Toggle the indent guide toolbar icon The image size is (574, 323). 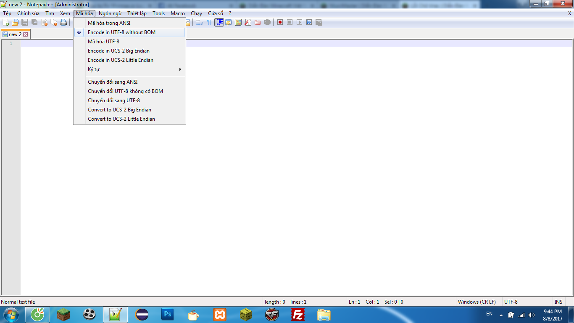pyautogui.click(x=219, y=22)
